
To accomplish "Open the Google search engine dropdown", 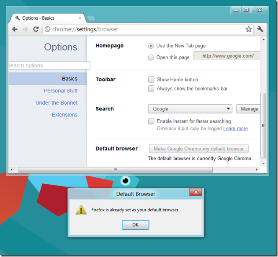I will coord(190,109).
